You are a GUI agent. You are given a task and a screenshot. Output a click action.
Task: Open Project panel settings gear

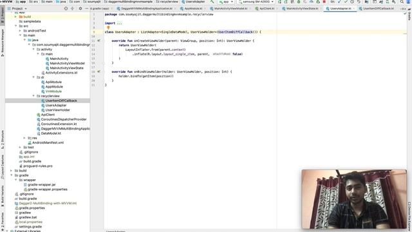80,8
